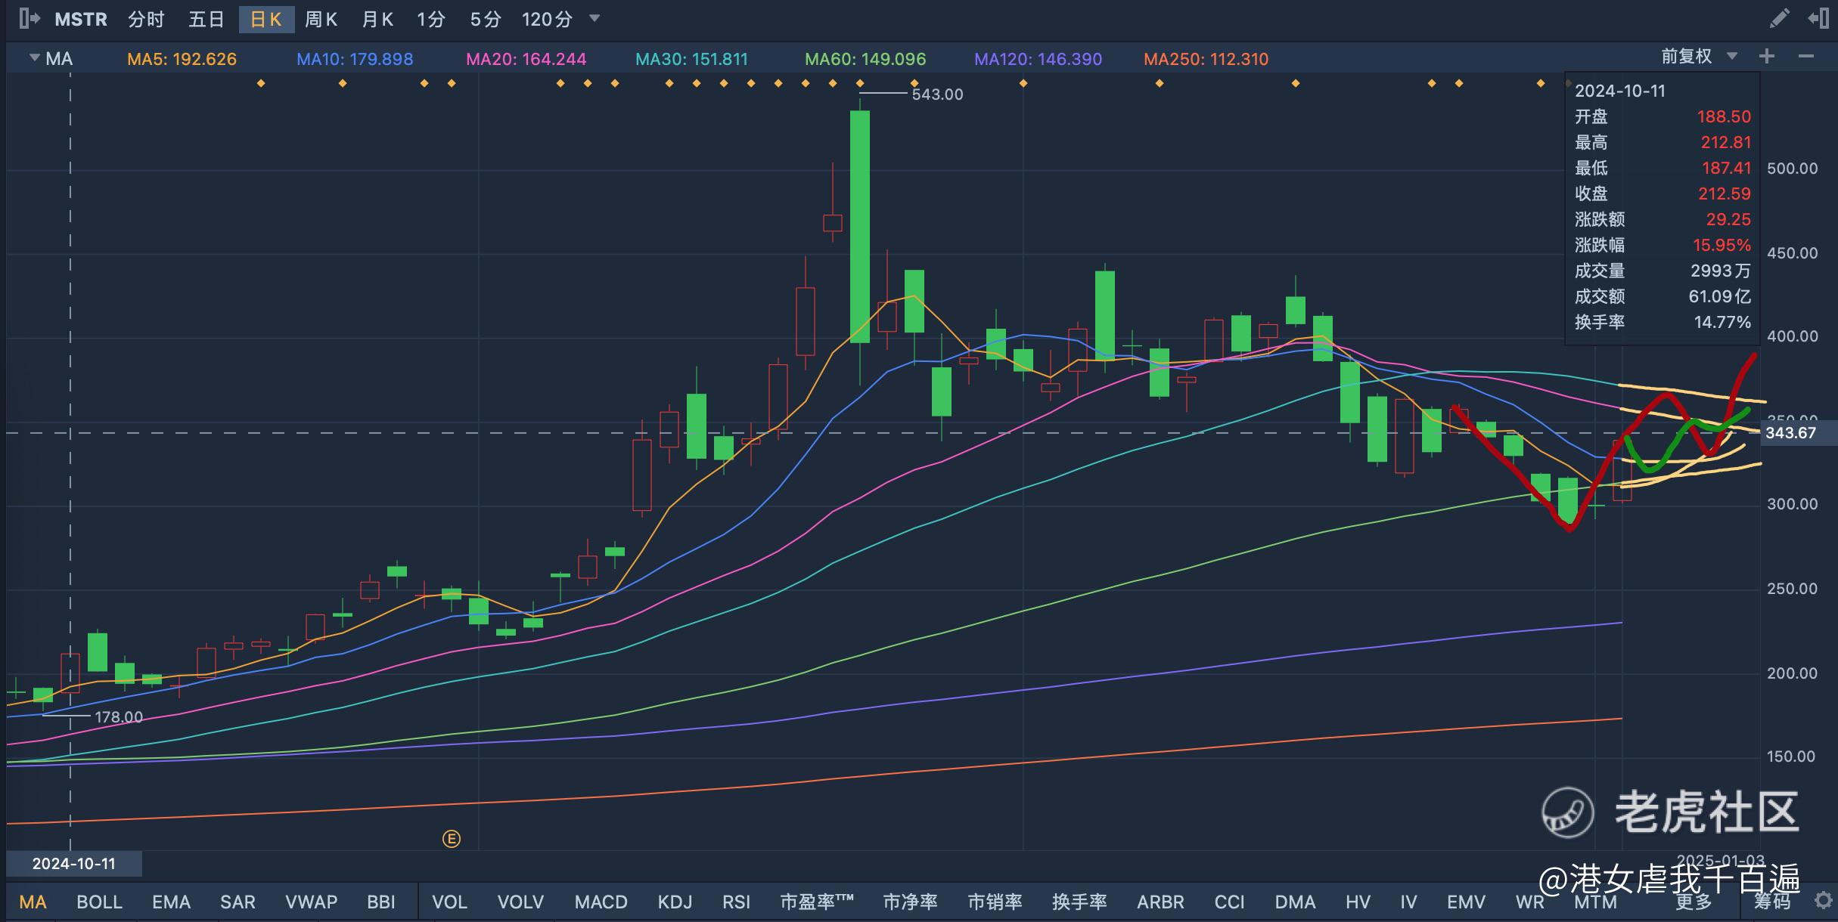Select the 周K weekly candlestick tab
The height and width of the screenshot is (922, 1838).
pyautogui.click(x=321, y=19)
